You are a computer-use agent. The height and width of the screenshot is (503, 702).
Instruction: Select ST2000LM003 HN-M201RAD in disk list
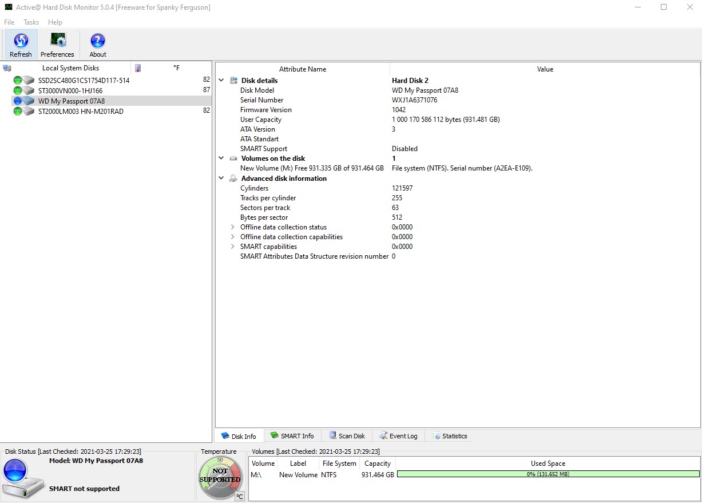pyautogui.click(x=81, y=112)
